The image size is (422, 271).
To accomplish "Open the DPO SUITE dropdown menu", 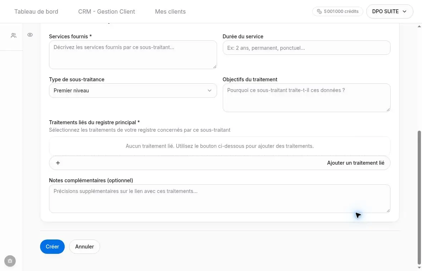I will (x=389, y=11).
